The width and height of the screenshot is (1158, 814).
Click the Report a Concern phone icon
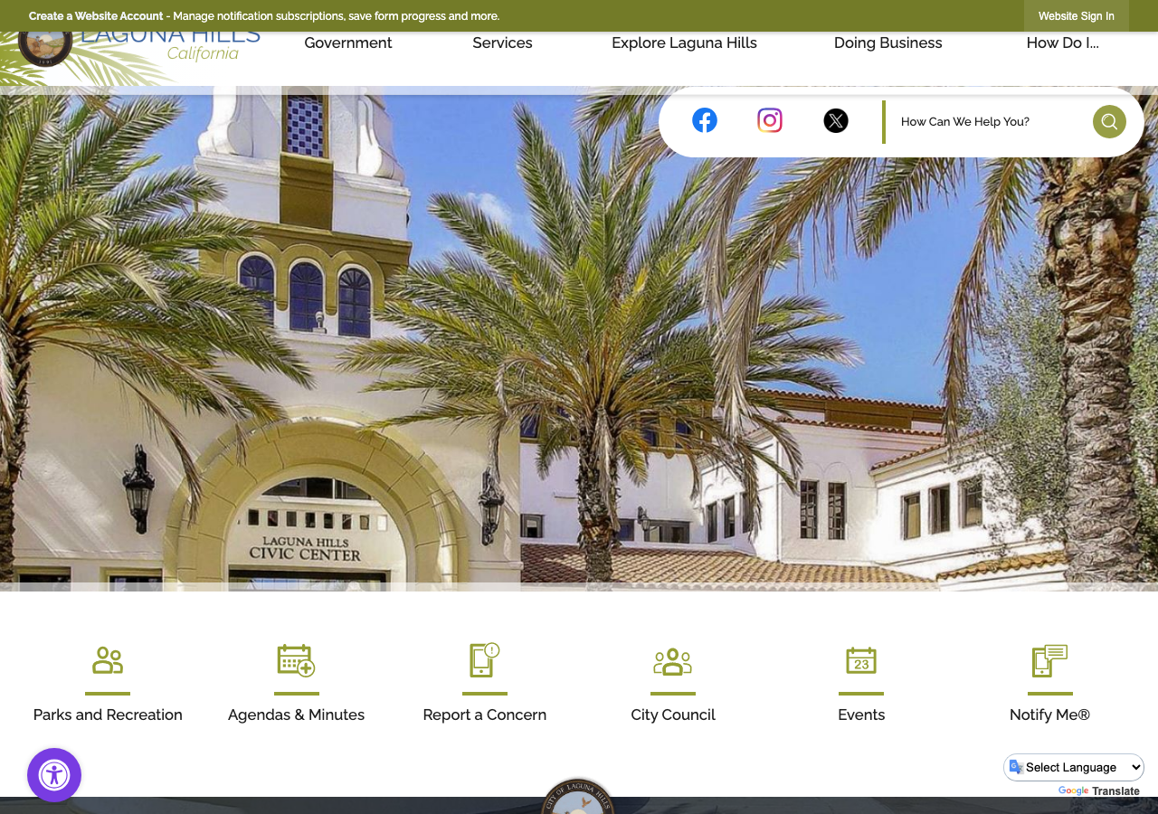(x=484, y=660)
